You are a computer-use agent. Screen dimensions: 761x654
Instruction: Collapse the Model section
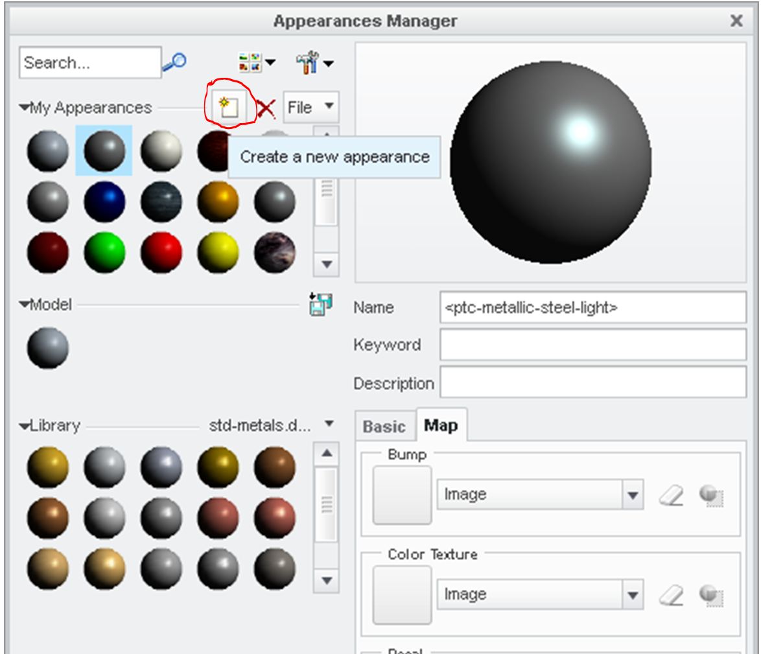pyautogui.click(x=24, y=304)
